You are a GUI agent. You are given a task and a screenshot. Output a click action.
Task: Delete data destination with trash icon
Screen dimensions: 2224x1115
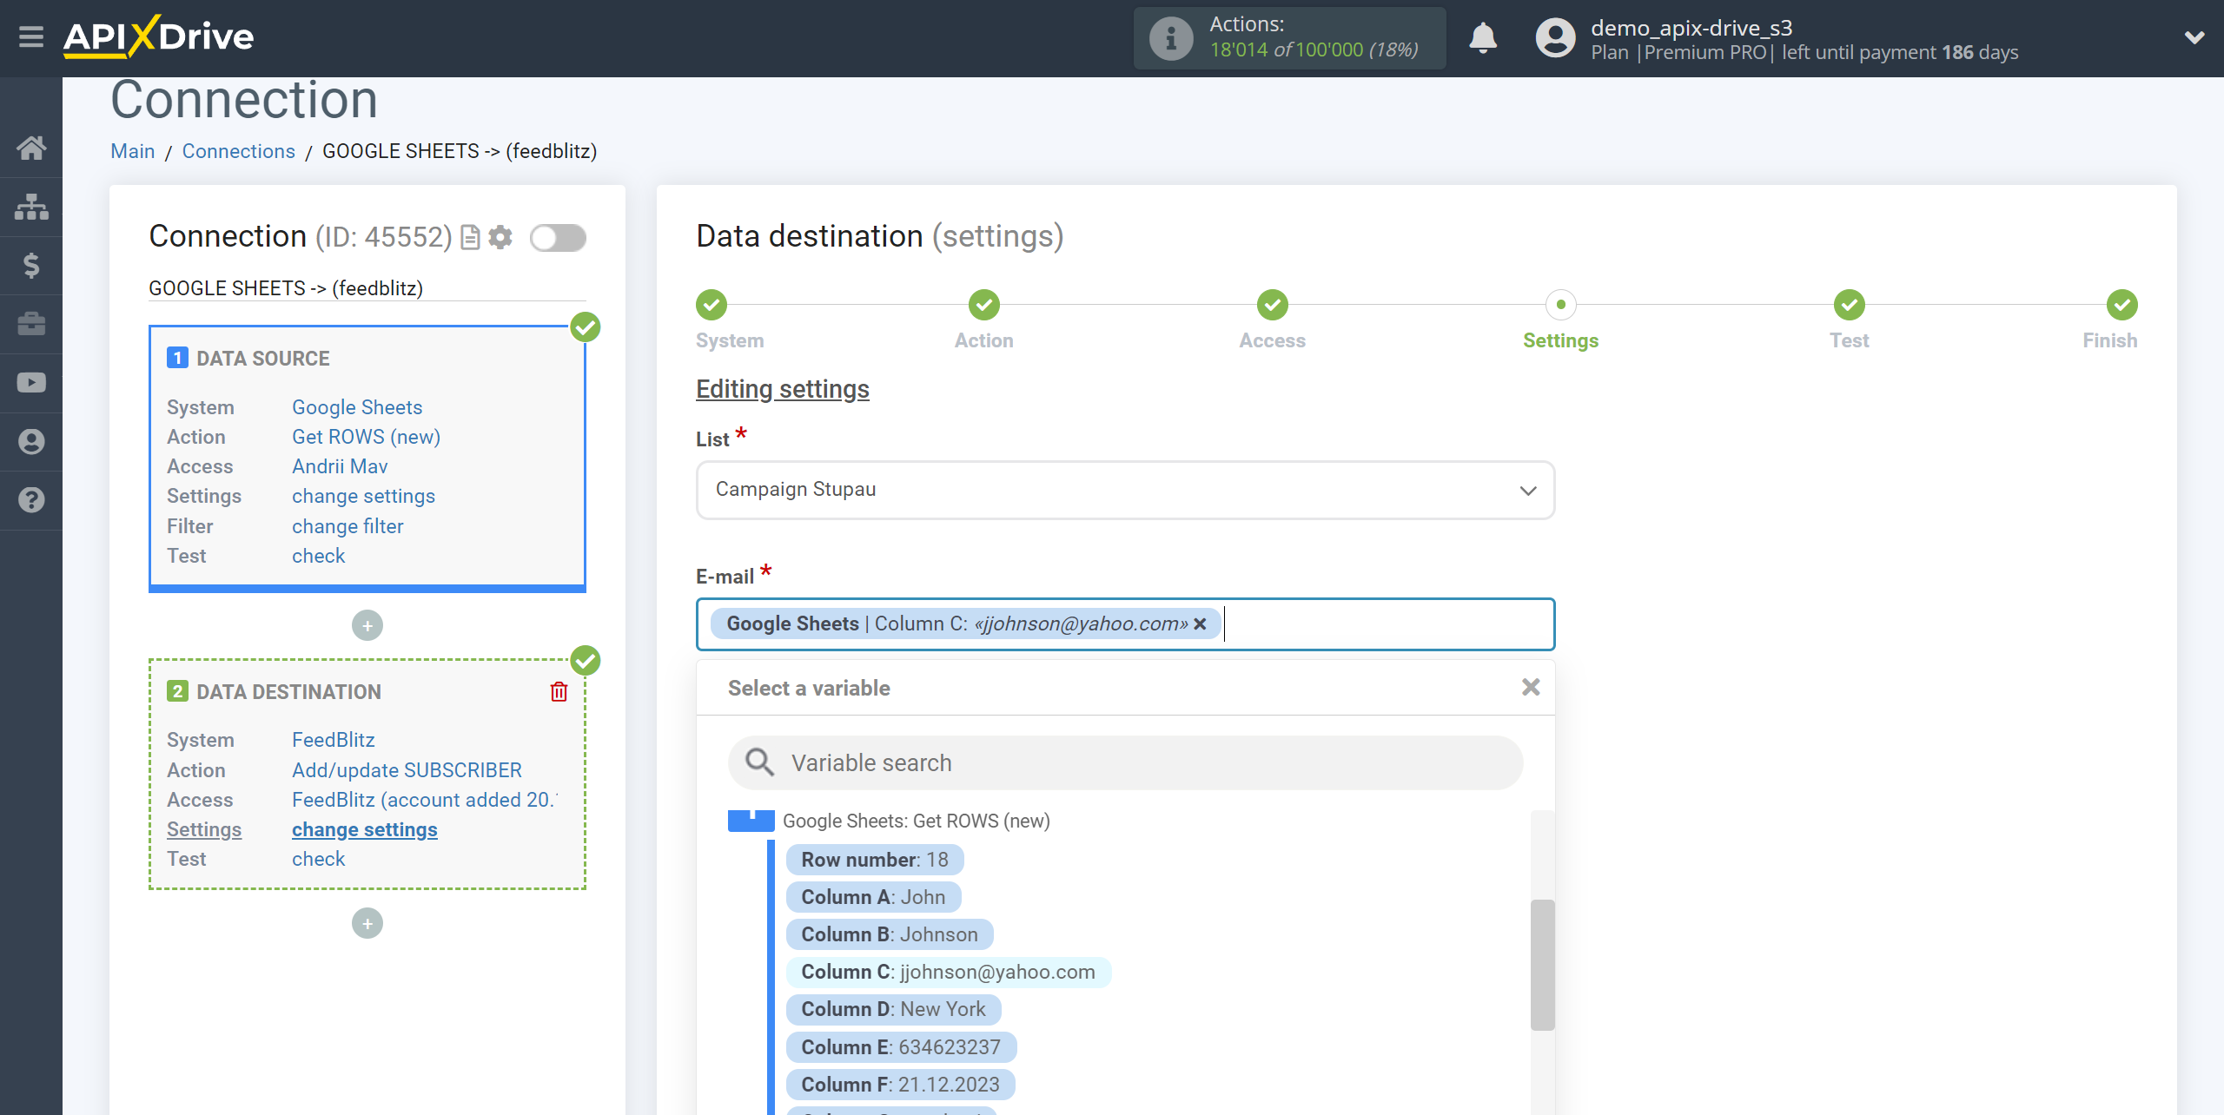559,691
